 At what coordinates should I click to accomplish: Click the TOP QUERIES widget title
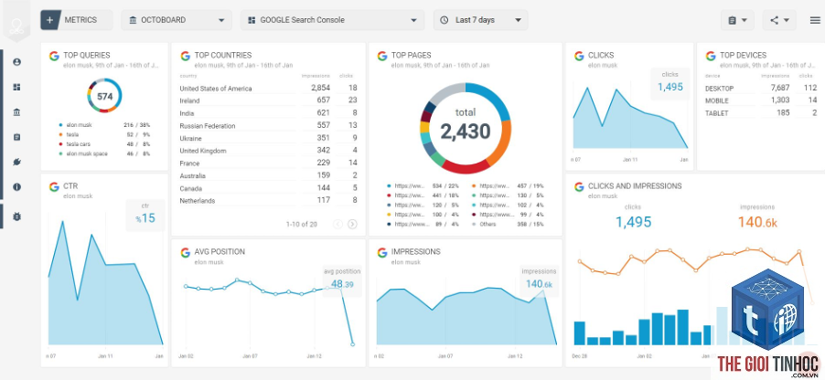click(87, 55)
